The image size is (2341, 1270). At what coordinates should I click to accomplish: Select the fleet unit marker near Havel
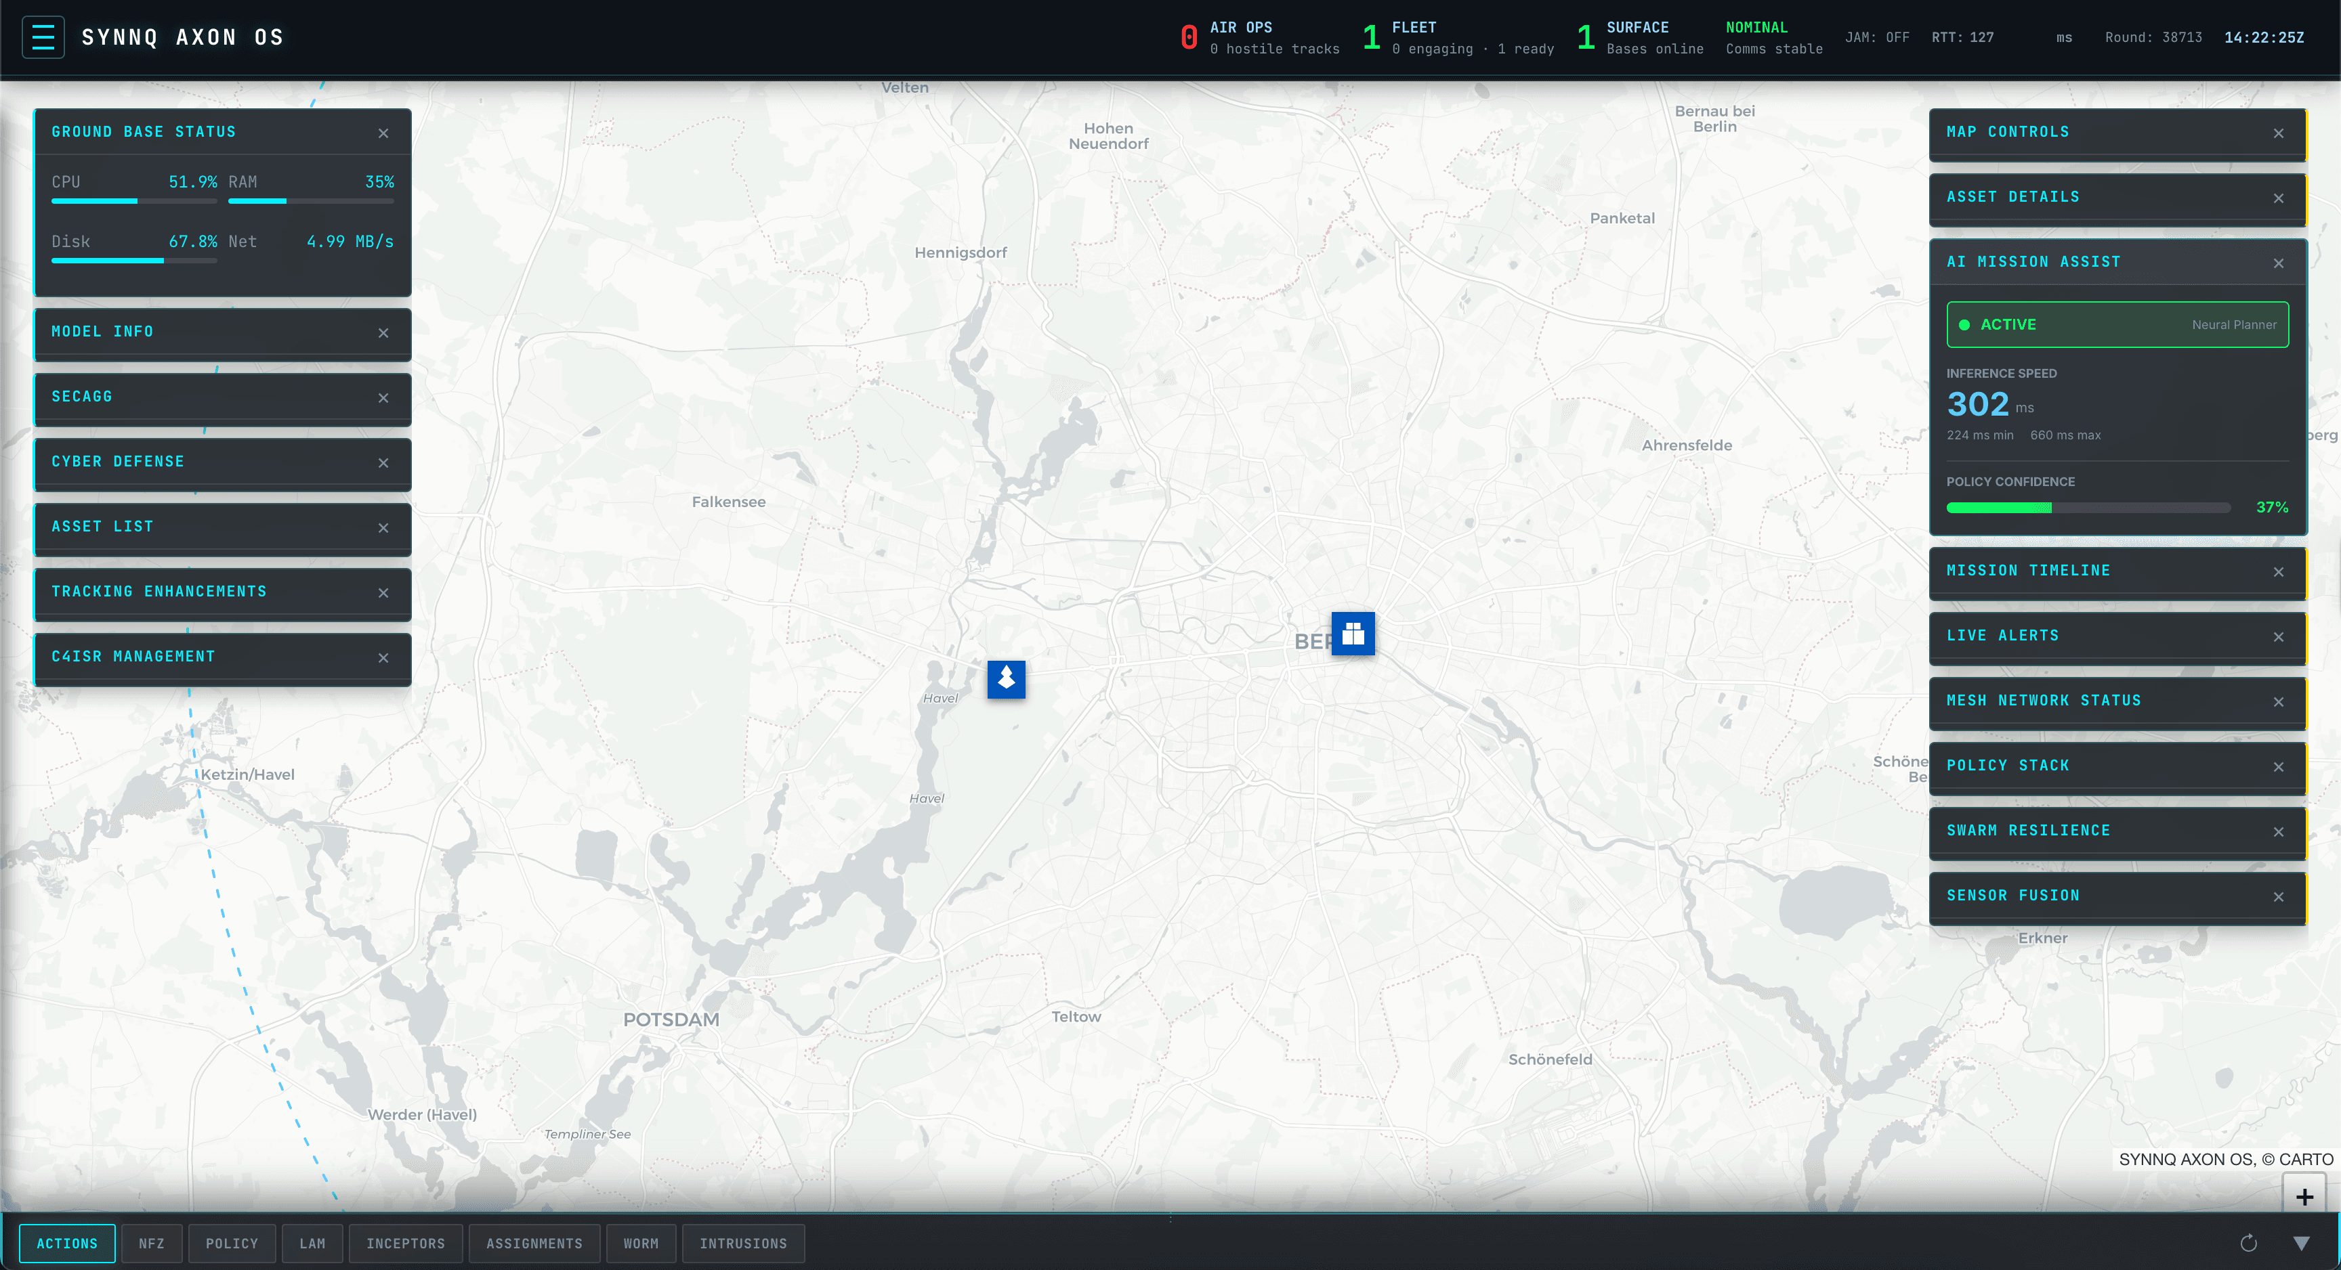pyautogui.click(x=1006, y=680)
